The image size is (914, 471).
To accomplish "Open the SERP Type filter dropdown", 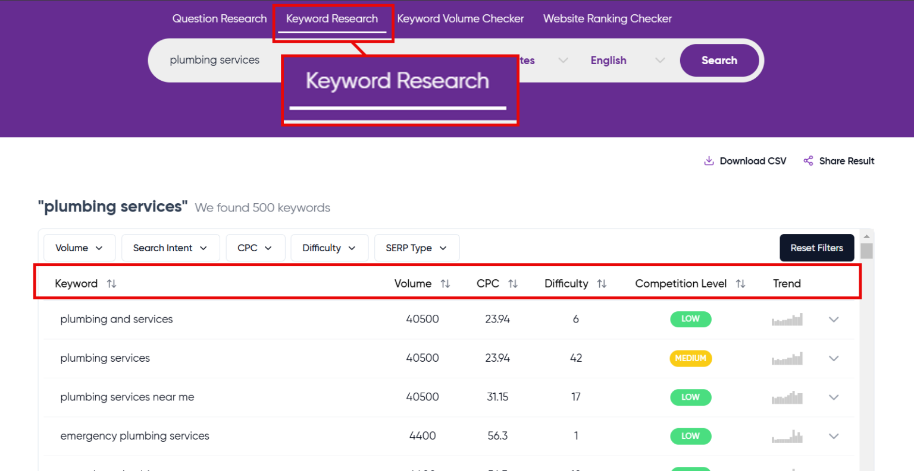I will pos(417,248).
